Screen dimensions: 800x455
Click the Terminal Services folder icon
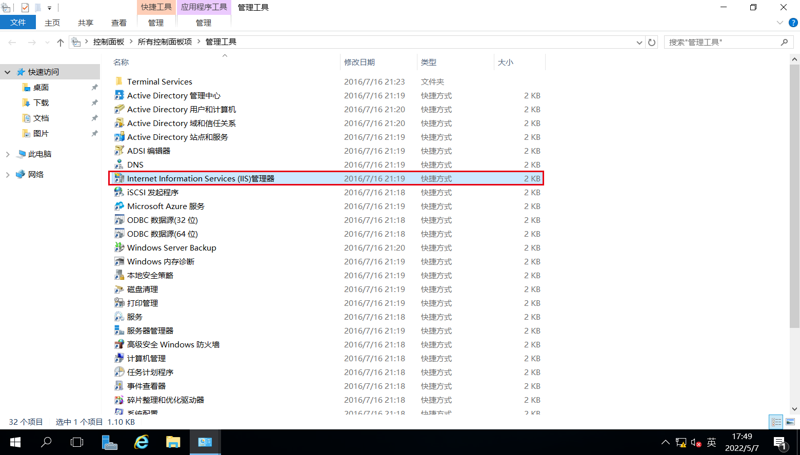tap(119, 81)
